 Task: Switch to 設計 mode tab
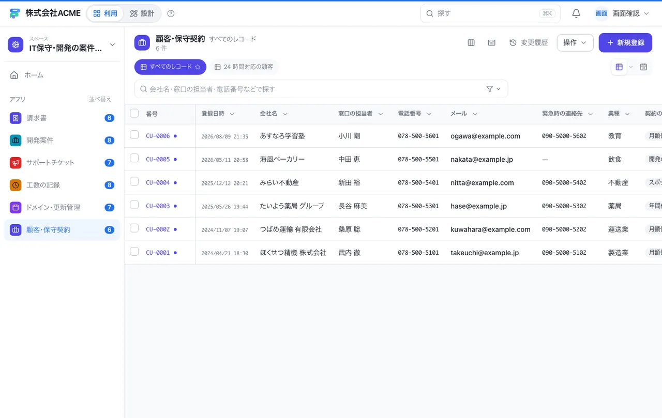(x=142, y=13)
